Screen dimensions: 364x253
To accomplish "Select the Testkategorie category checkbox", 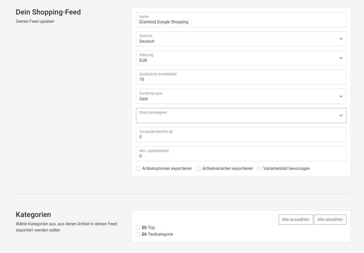I will pyautogui.click(x=138, y=234).
